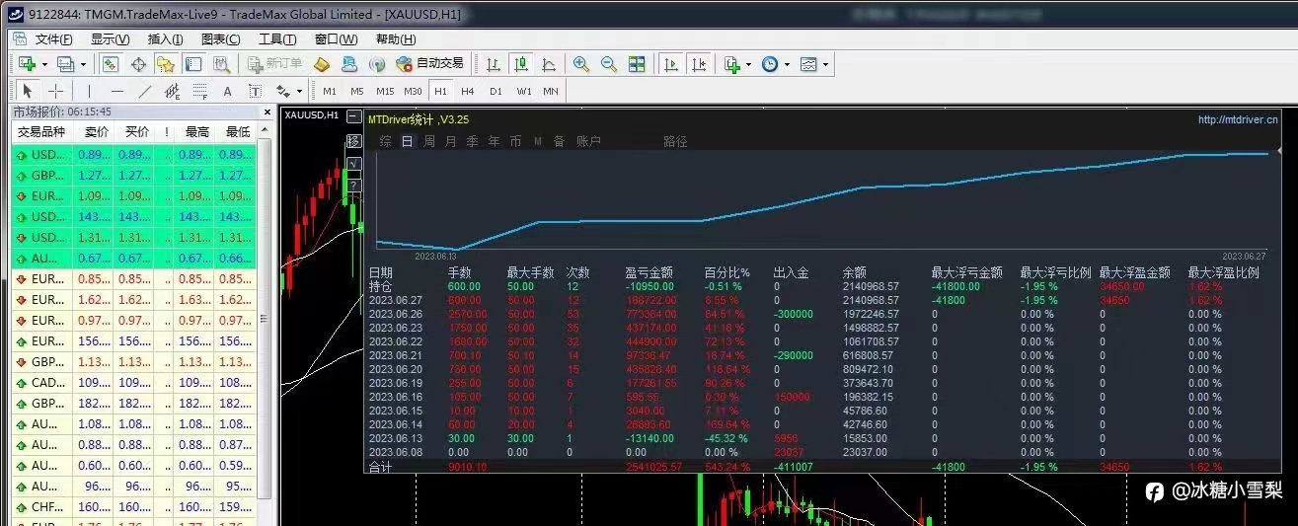This screenshot has width=1298, height=526.
Task: Toggle the Terminal panel icon
Action: (x=193, y=64)
